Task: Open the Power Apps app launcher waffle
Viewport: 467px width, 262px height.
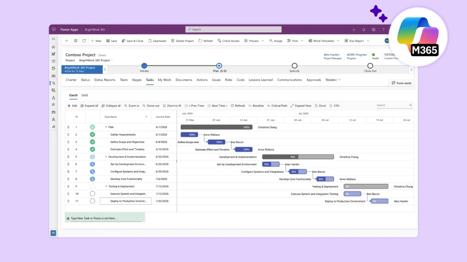Action: coord(54,30)
